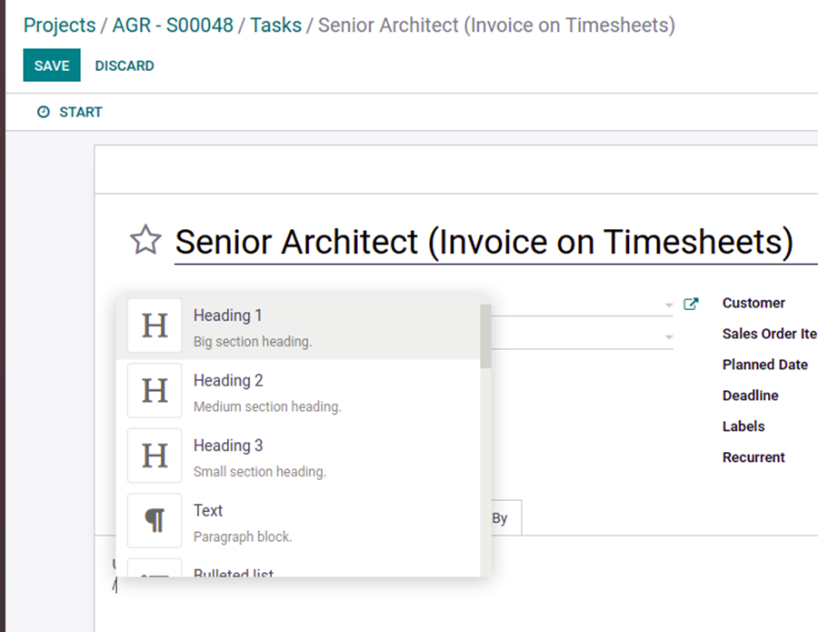The height and width of the screenshot is (632, 818).
Task: Click the paragraph Text block icon
Action: 155,520
